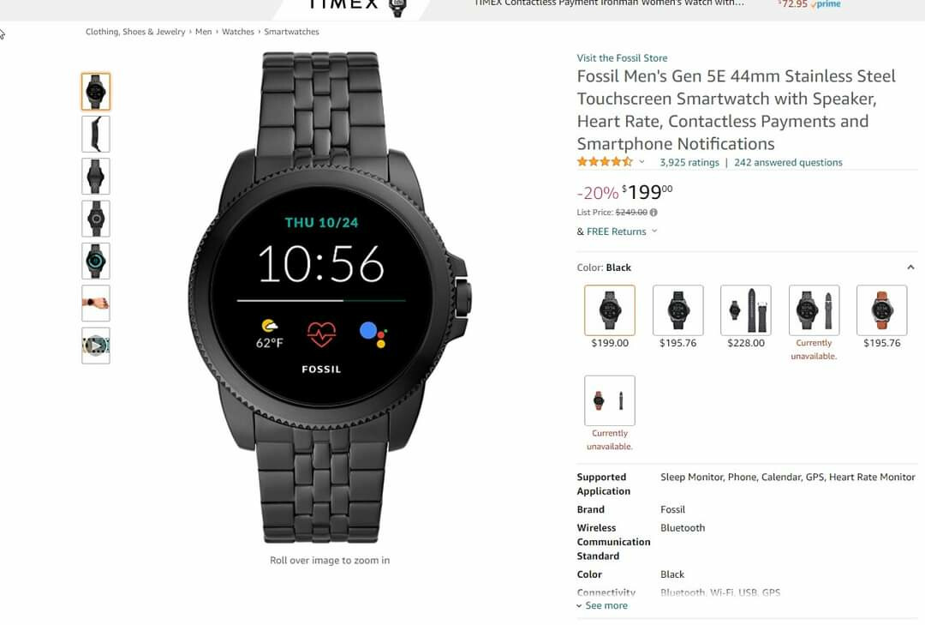Open the star rating dropdown arrow

(642, 162)
